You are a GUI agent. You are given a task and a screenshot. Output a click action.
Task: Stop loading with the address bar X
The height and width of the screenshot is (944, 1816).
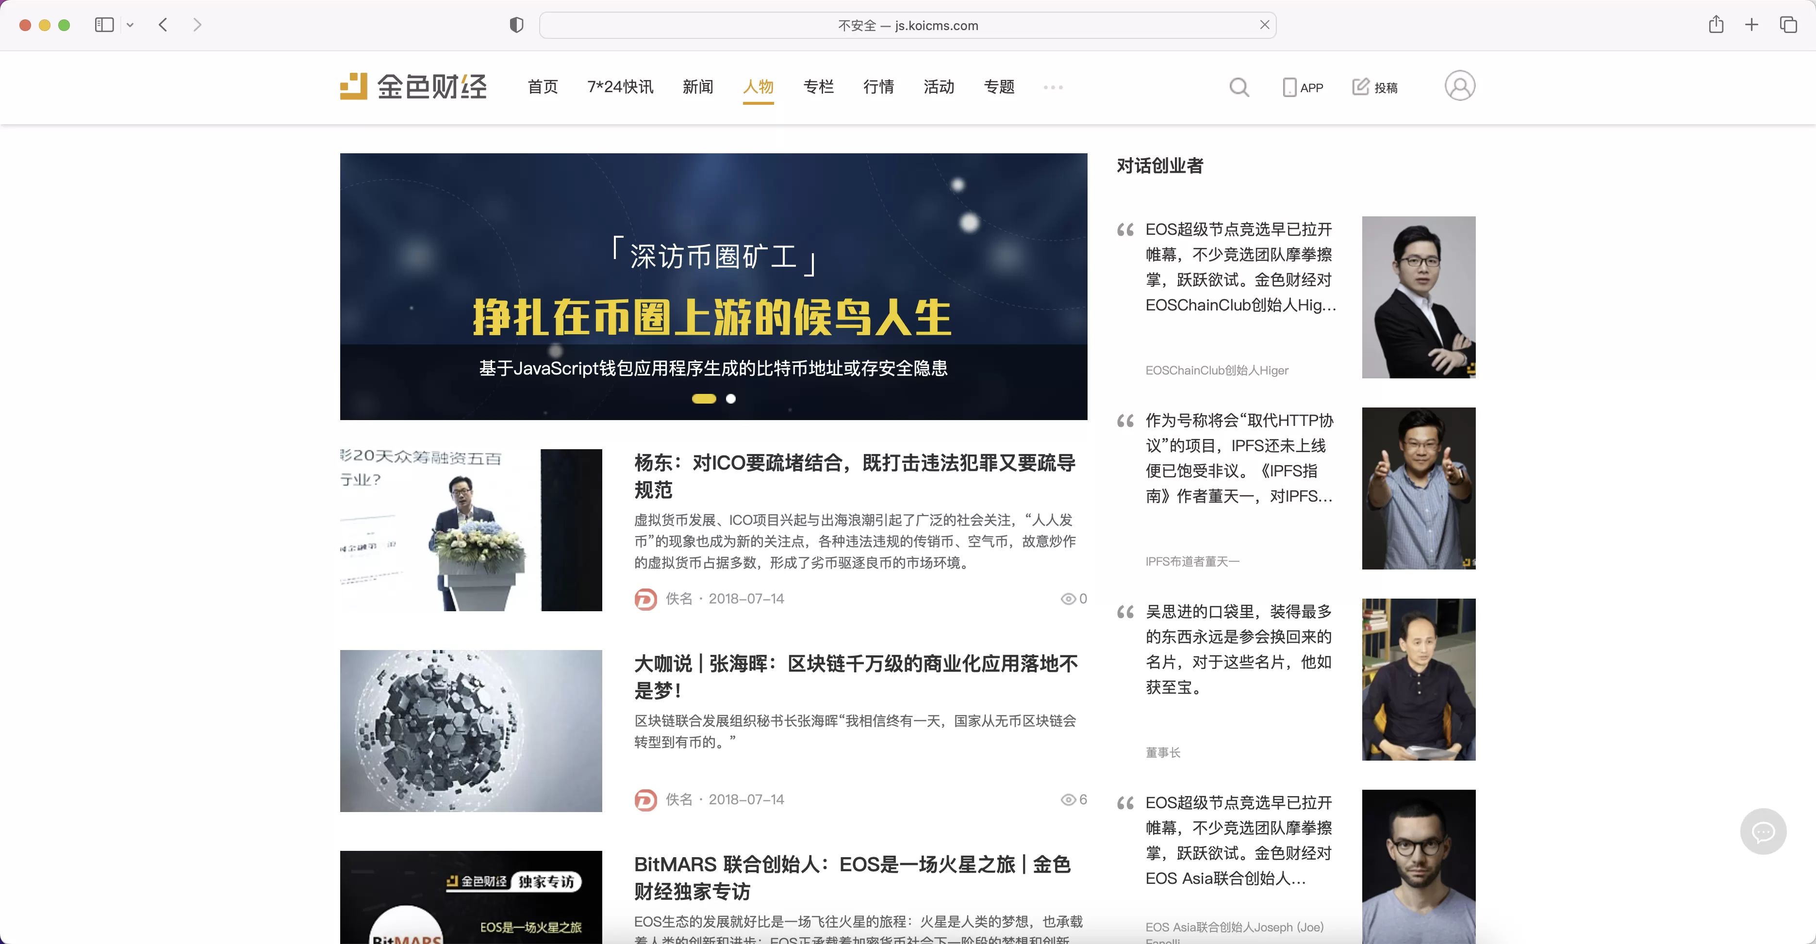pyautogui.click(x=1264, y=25)
